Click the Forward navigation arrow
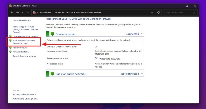206x109 pixels. click(x=17, y=12)
